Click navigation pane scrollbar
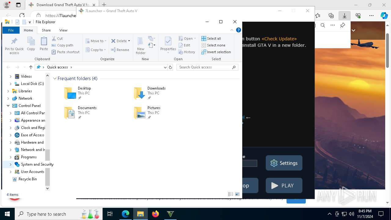Screen dimensions: 391x220 47,168
